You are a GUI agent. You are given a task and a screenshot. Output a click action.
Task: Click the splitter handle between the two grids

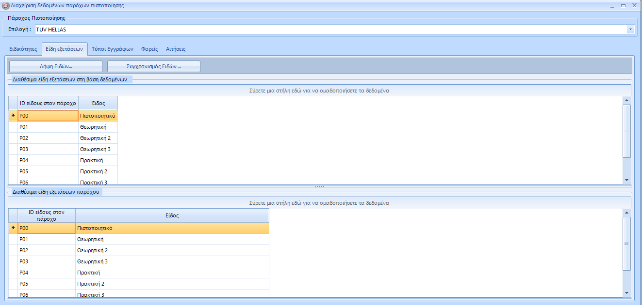point(319,187)
